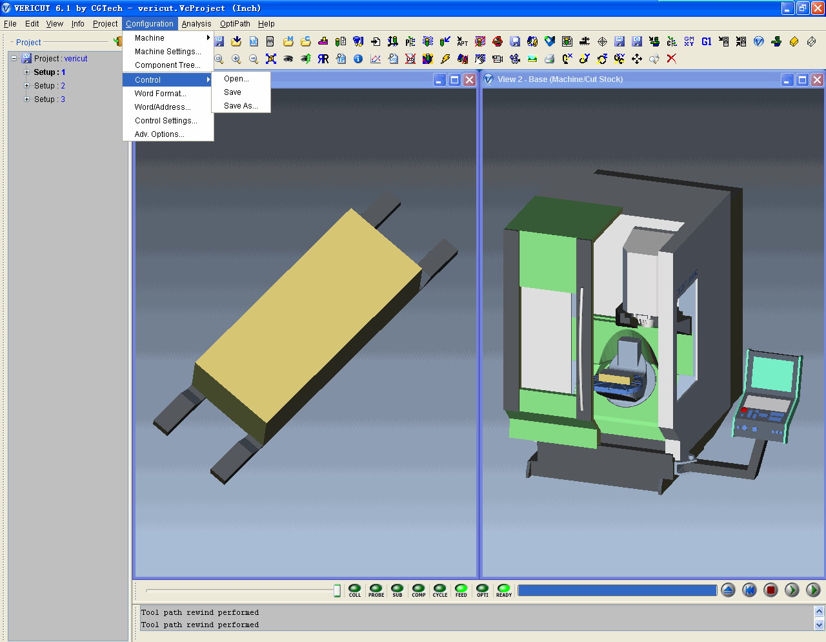Toggle the OPTI status light
Image resolution: width=826 pixels, height=642 pixels.
pyautogui.click(x=483, y=590)
